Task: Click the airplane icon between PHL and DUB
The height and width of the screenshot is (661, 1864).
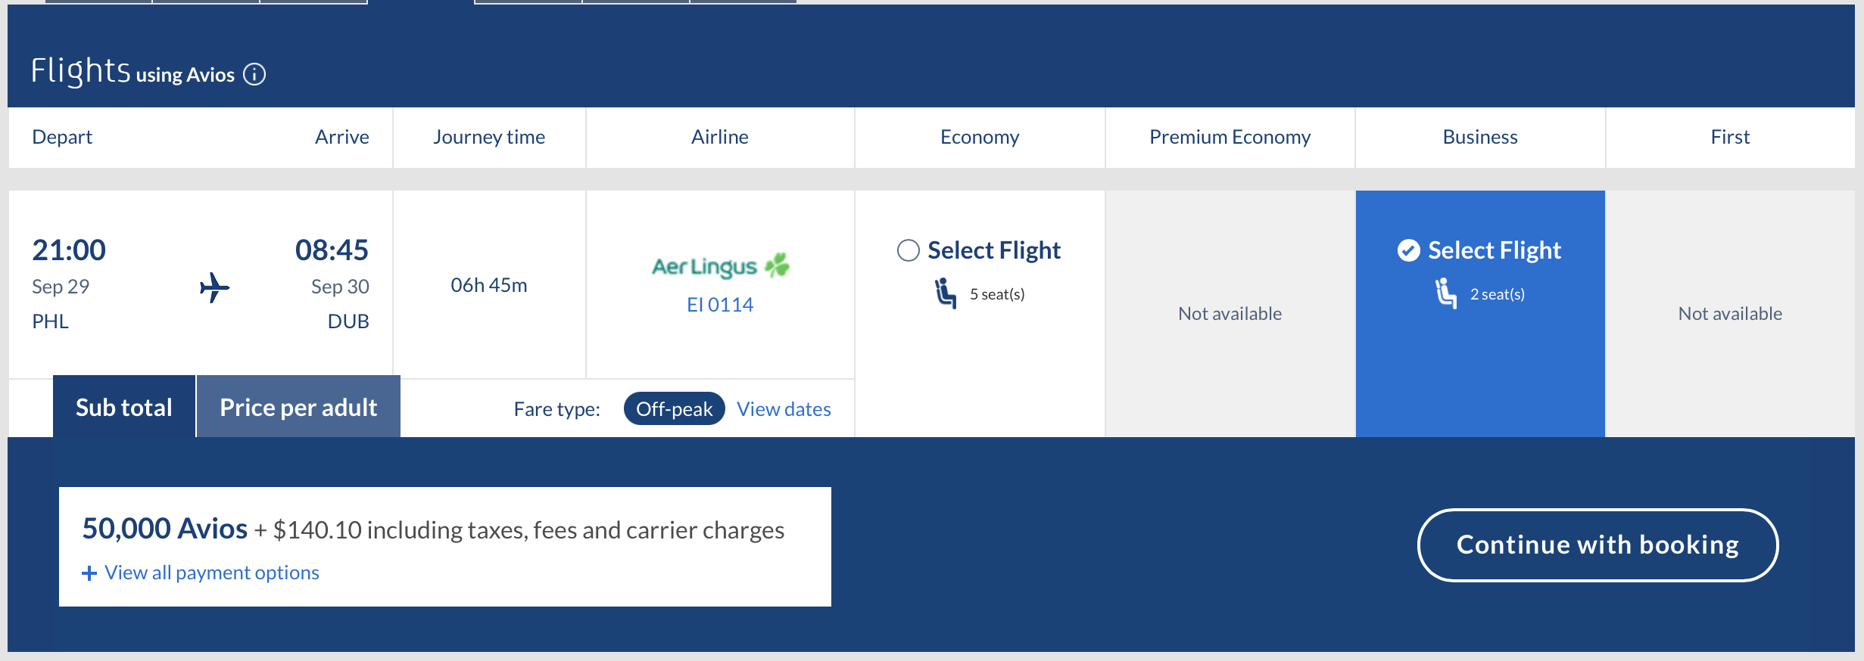Action: pyautogui.click(x=214, y=287)
